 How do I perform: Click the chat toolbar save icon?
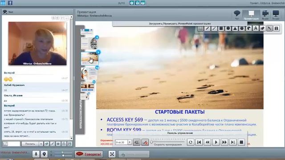tap(70, 144)
